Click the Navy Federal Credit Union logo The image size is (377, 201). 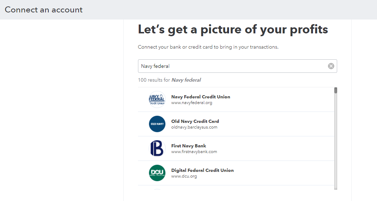click(x=157, y=99)
